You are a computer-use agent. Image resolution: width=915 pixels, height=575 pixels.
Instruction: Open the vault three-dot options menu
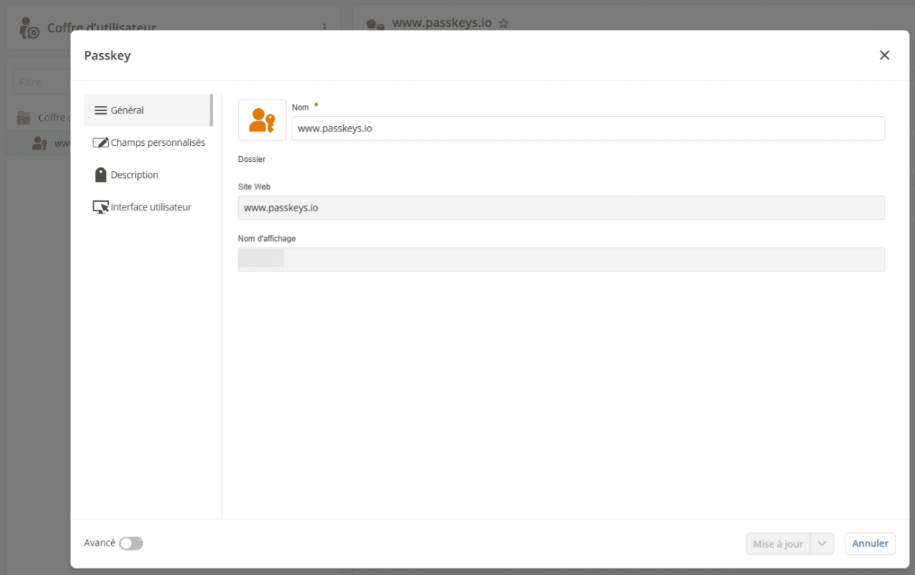tap(324, 28)
